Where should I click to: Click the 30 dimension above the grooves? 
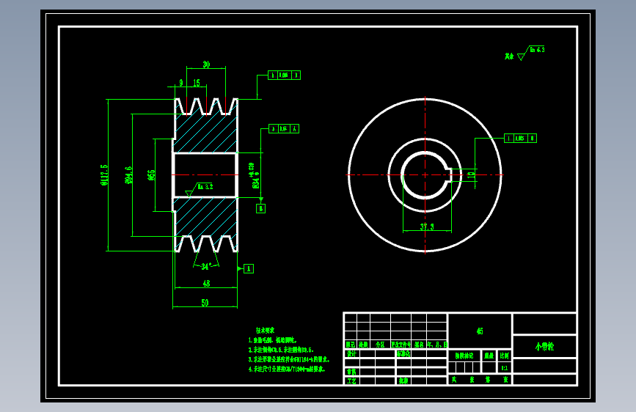pyautogui.click(x=206, y=65)
